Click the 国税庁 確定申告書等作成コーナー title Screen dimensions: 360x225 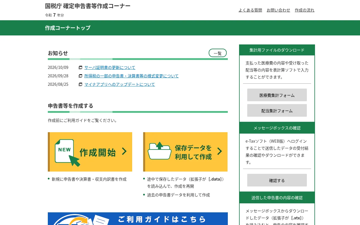pos(88,6)
